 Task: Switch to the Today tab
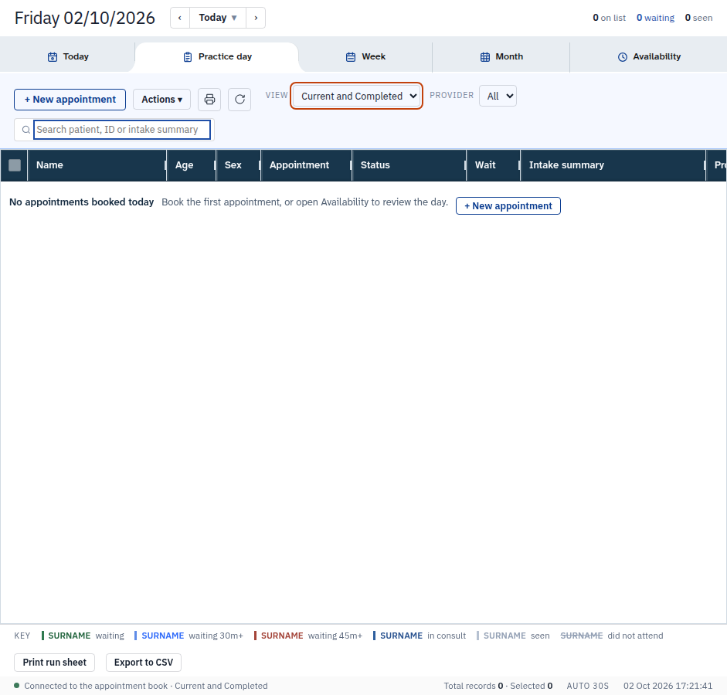pos(68,56)
